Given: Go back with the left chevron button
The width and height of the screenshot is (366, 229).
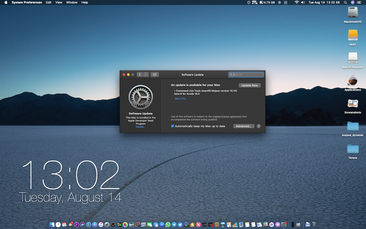Looking at the screenshot, I should click(140, 74).
